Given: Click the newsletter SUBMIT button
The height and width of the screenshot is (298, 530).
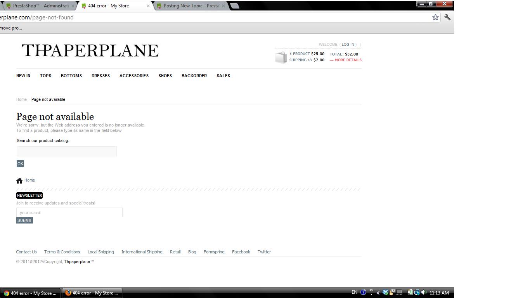Looking at the screenshot, I should [x=24, y=220].
